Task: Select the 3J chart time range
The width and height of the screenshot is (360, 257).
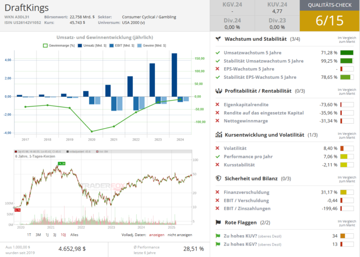Action: pyautogui.click(x=55, y=235)
